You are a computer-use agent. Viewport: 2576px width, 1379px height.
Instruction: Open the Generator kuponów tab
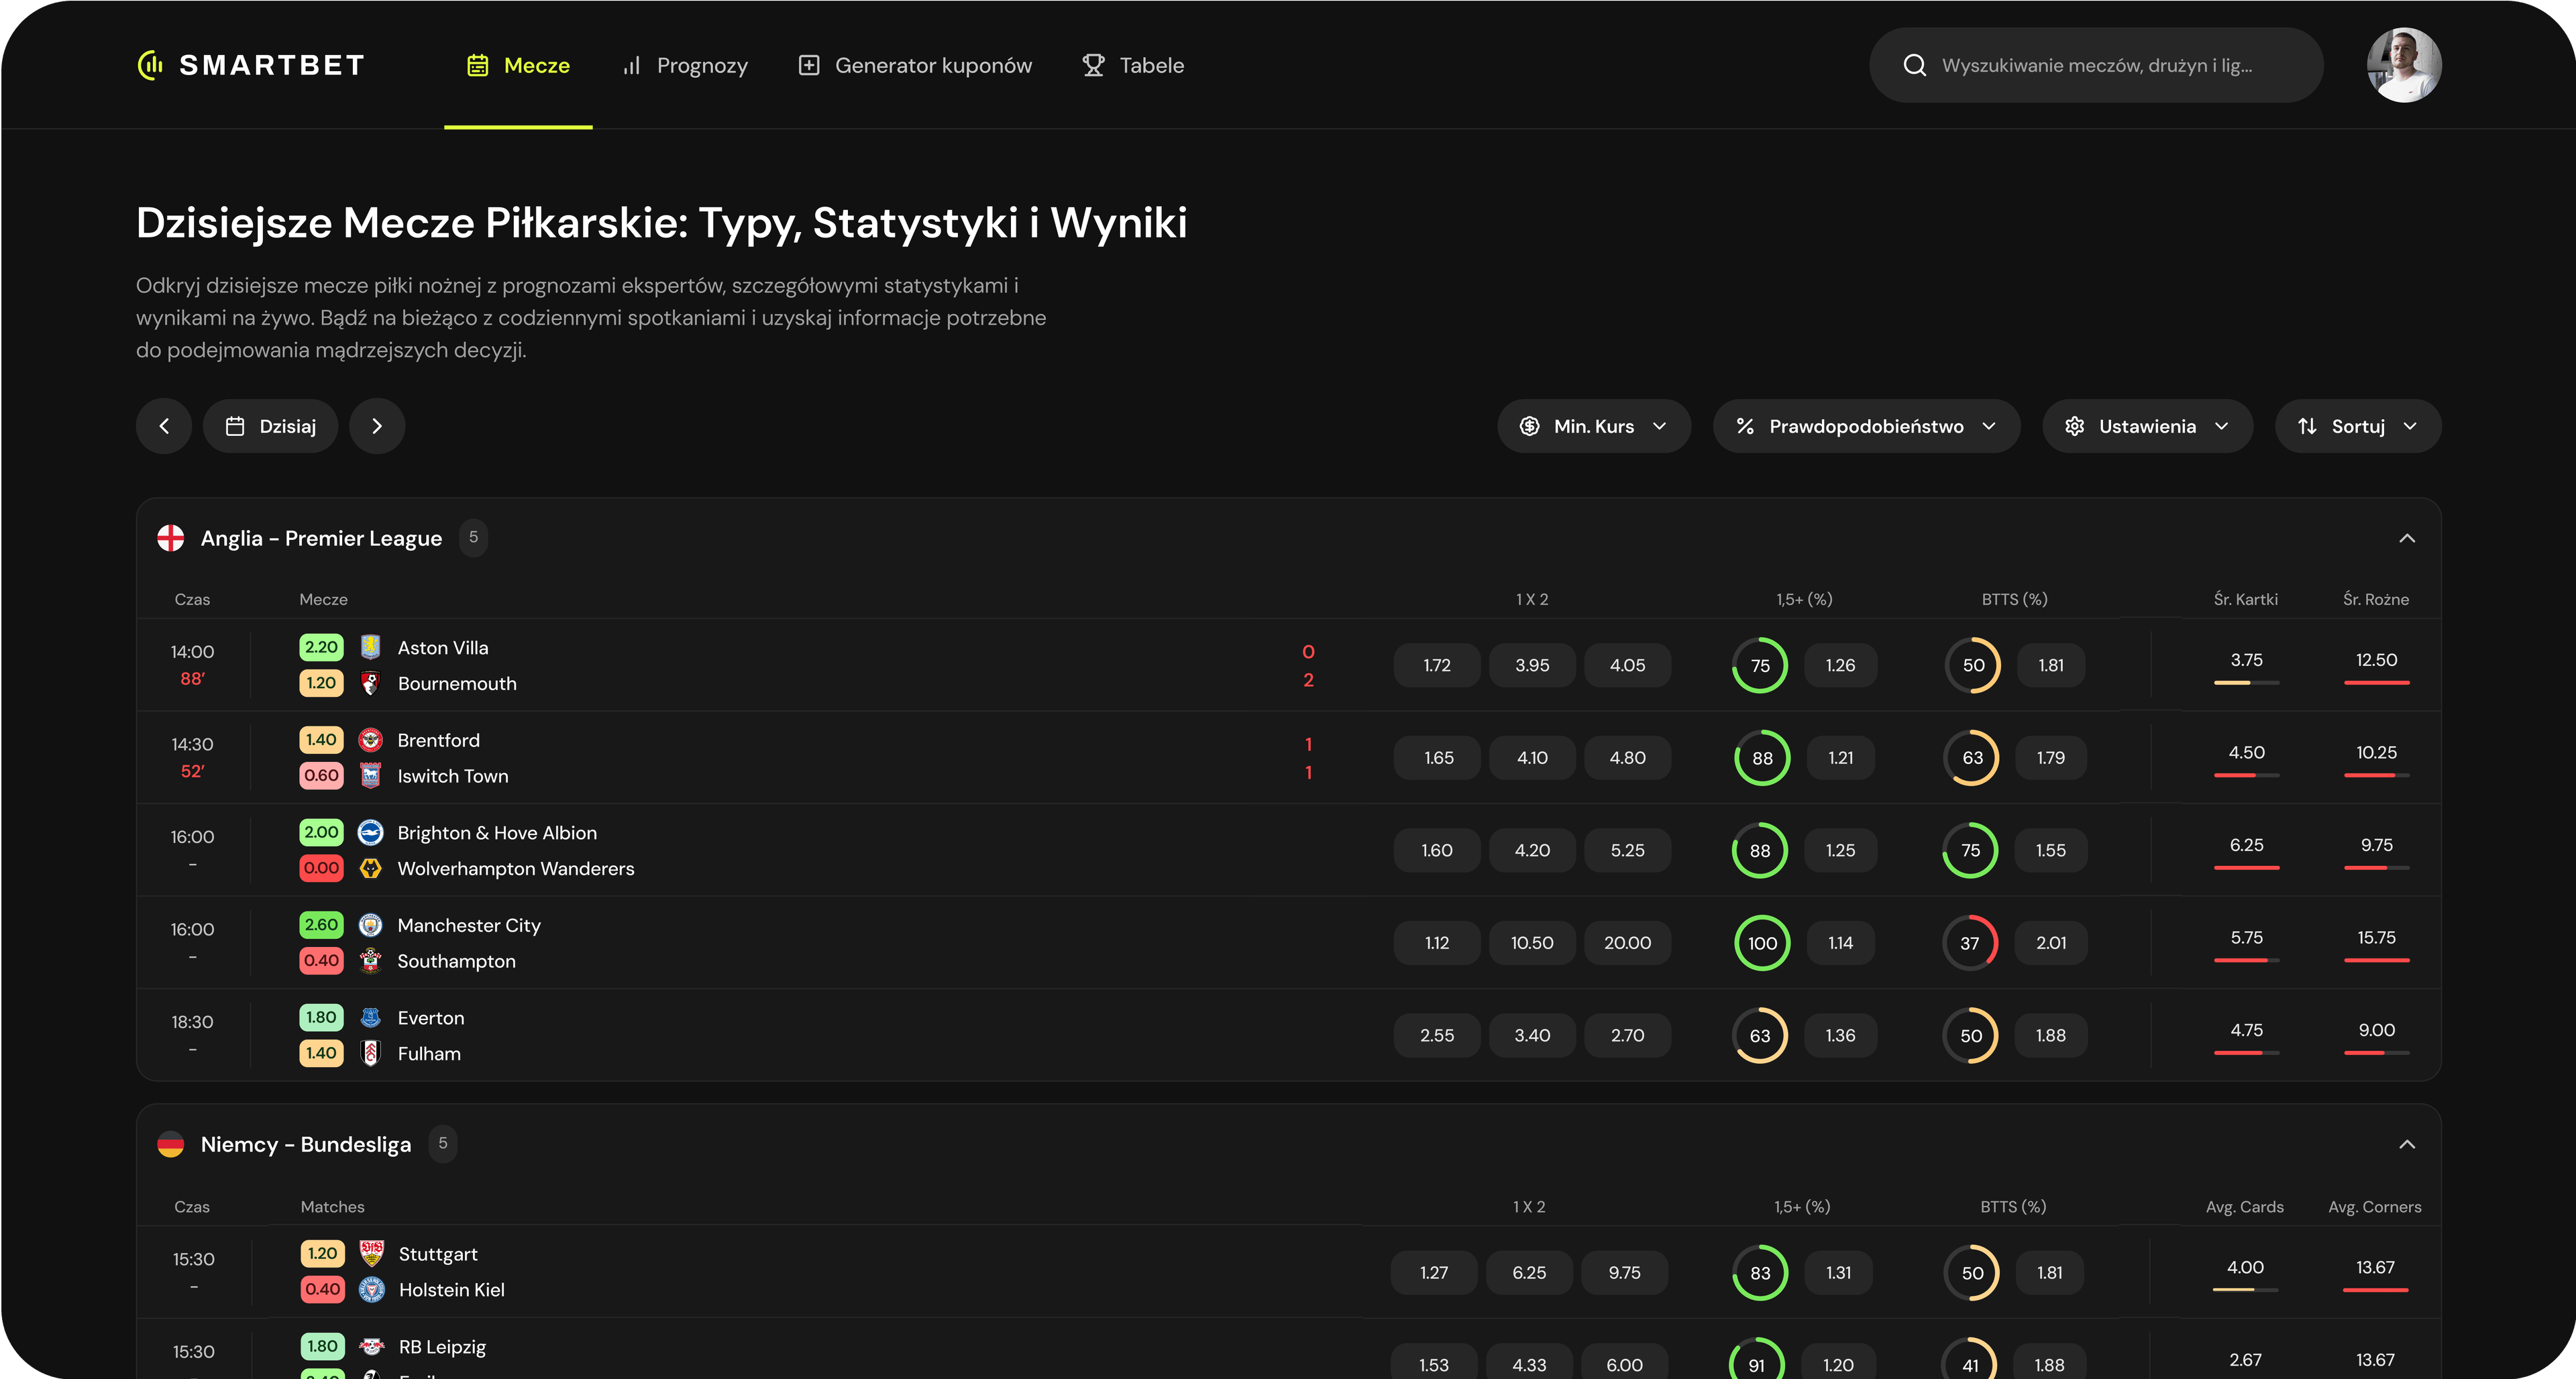click(915, 65)
